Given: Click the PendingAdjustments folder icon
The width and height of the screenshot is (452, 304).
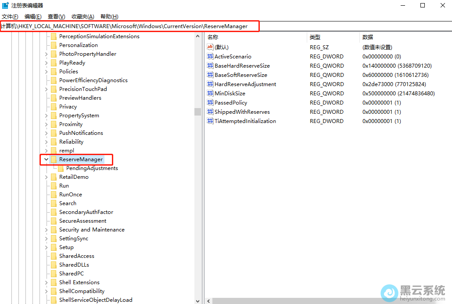Looking at the screenshot, I should (61, 168).
